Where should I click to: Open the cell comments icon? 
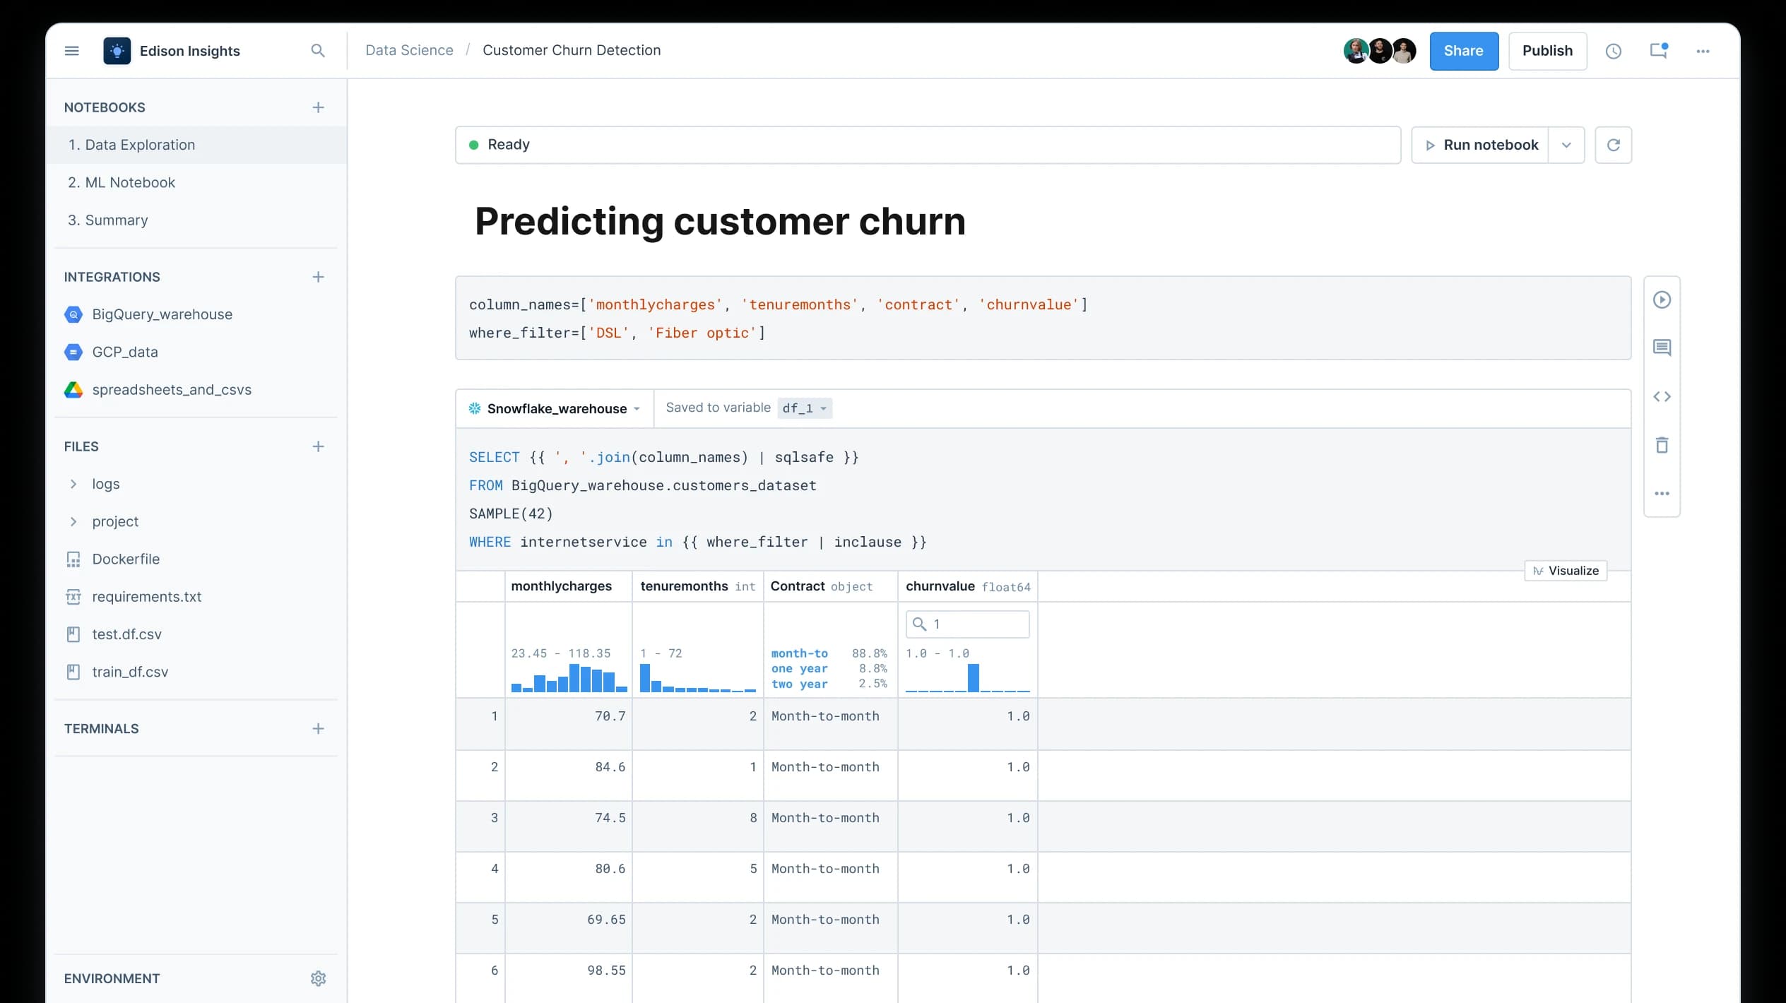1662,348
